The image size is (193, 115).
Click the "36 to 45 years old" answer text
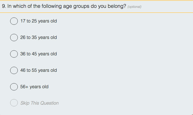point(39,54)
